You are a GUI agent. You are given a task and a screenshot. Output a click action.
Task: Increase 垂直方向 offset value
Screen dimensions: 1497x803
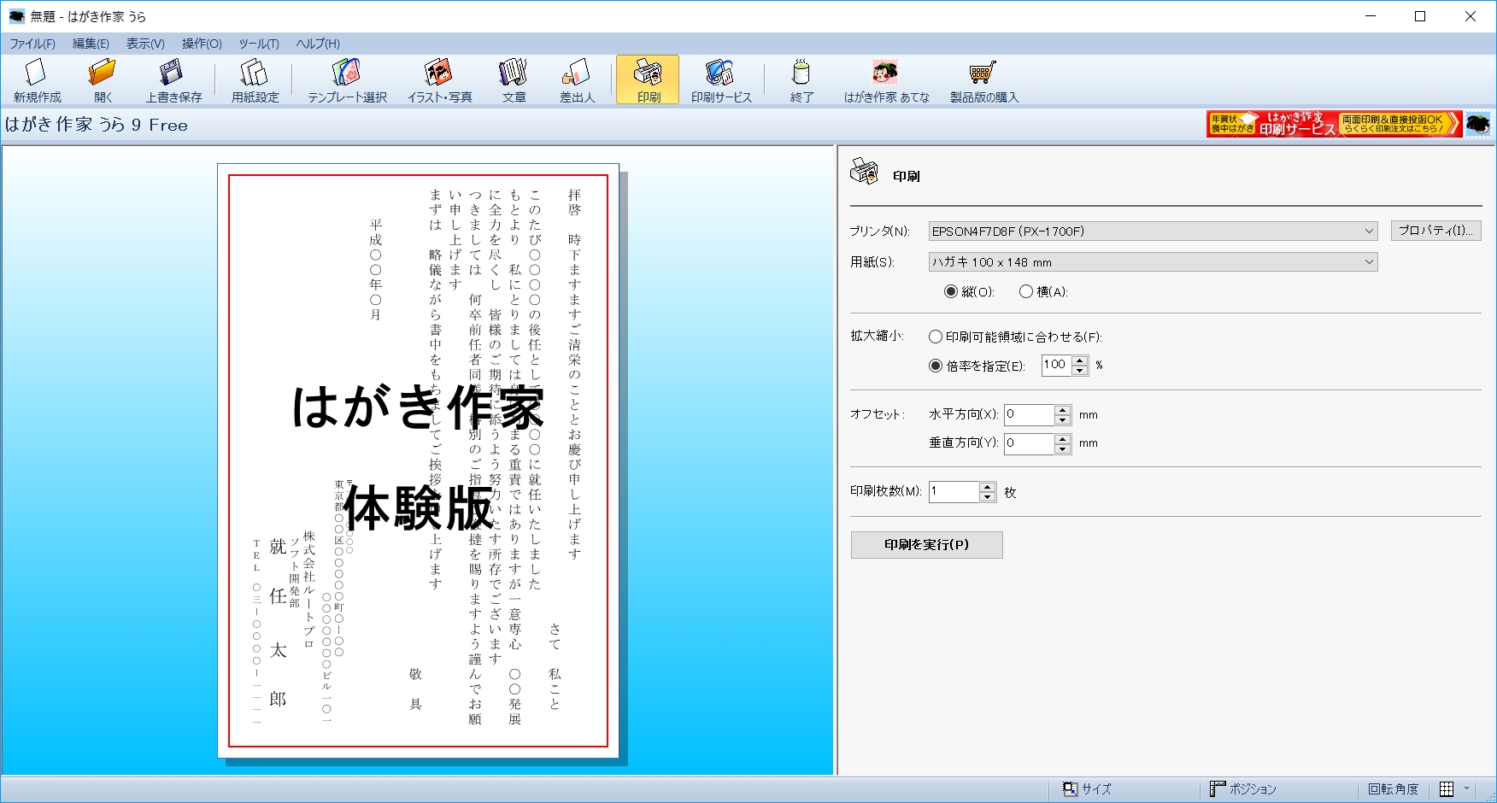coord(1062,439)
